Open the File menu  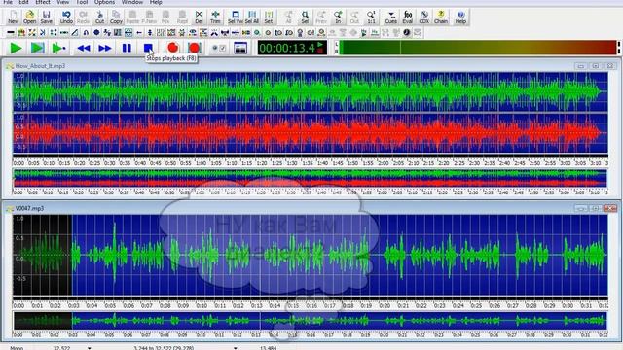pos(8,2)
